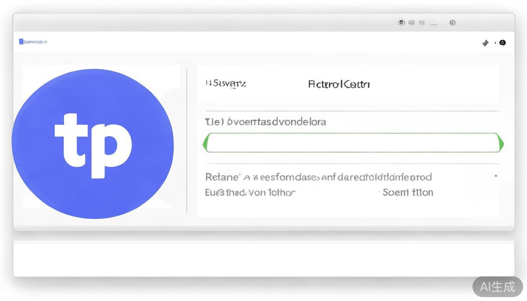Screen dimensions: 527x301
Task: Select the left tab starting with '15'
Action: [226, 83]
